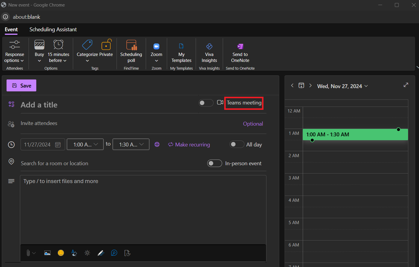Click the Teams meeting label
This screenshot has height=267, width=419.
click(244, 103)
